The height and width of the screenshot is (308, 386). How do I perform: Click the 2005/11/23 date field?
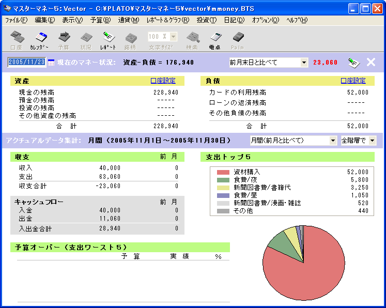26,62
